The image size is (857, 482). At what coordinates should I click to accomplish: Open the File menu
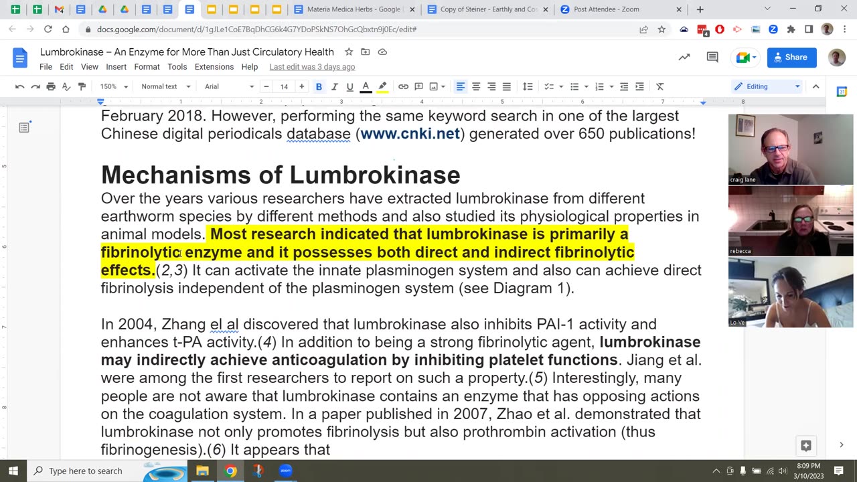(46, 67)
